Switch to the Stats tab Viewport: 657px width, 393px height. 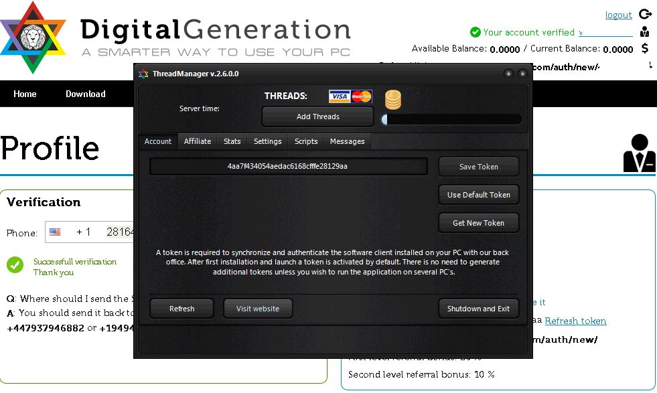pyautogui.click(x=232, y=141)
